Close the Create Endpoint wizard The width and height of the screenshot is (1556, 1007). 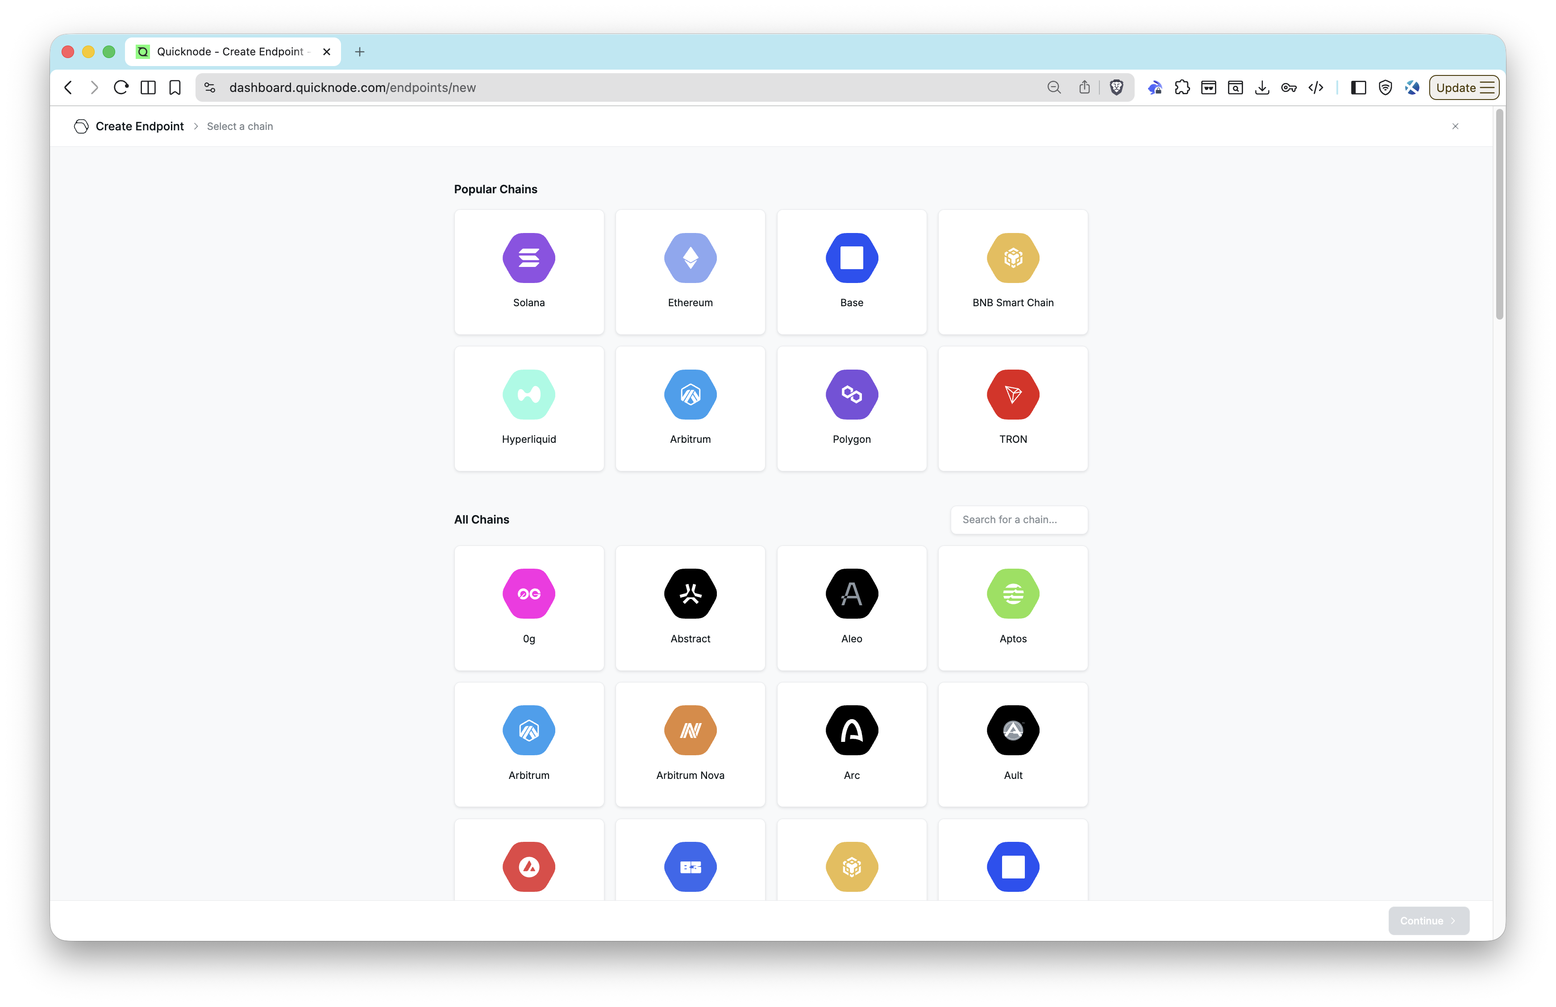pyautogui.click(x=1455, y=126)
